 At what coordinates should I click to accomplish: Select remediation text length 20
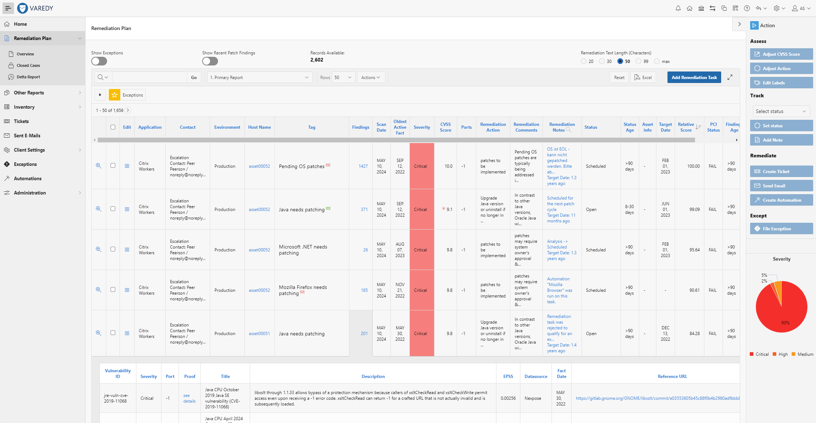point(584,61)
